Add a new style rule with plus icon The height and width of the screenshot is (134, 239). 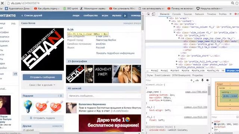pos(192,80)
